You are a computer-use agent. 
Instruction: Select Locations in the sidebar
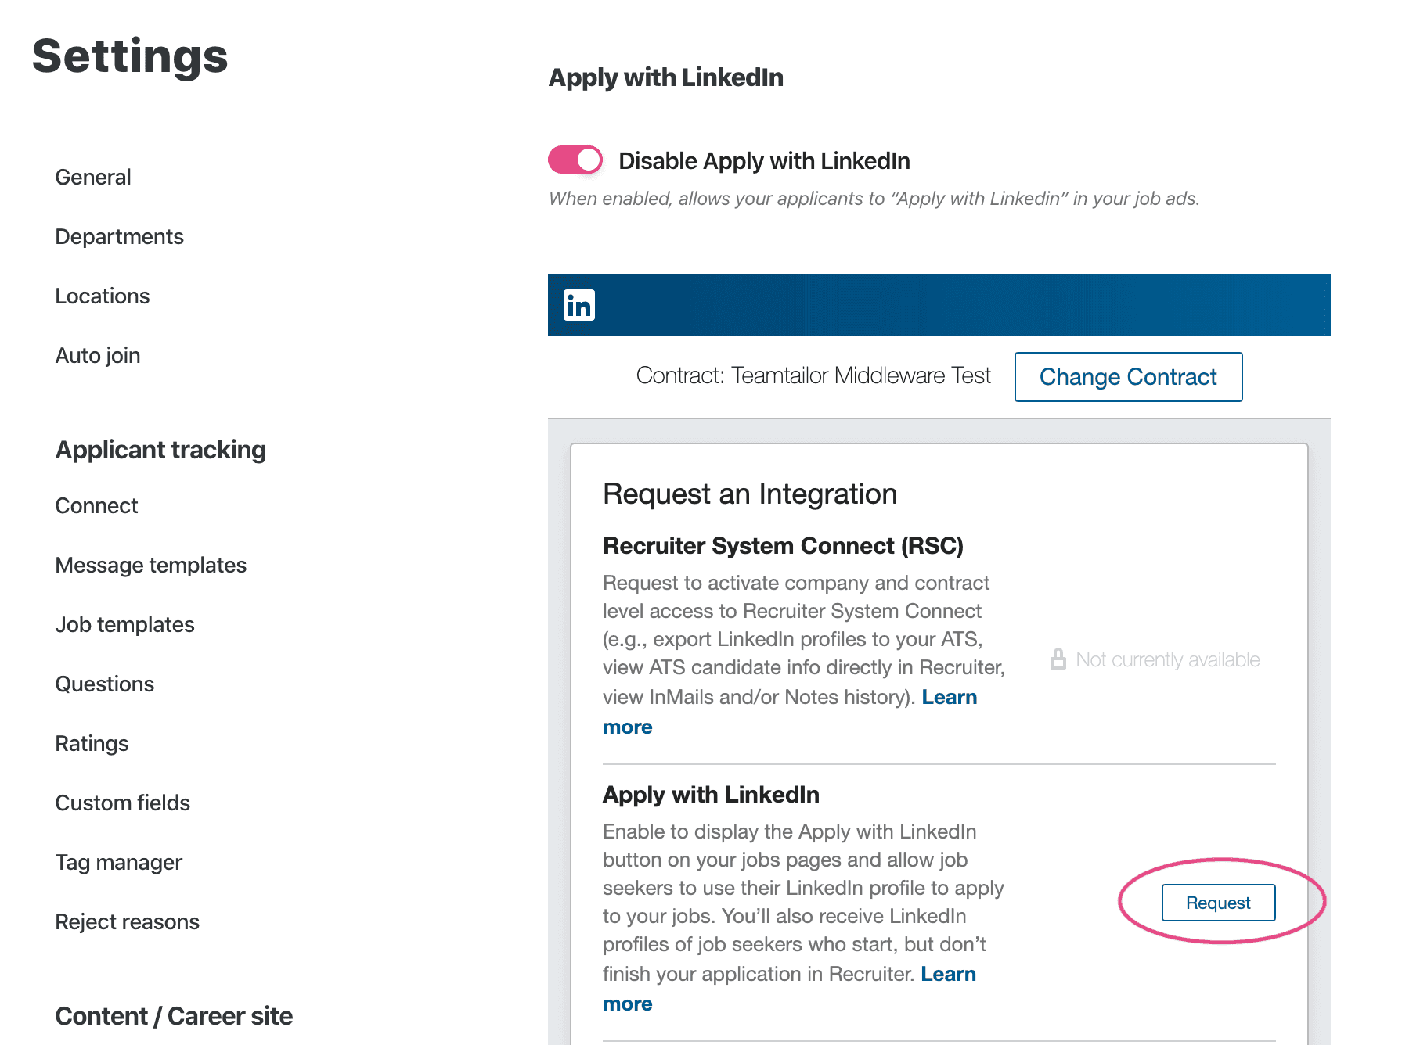tap(103, 296)
